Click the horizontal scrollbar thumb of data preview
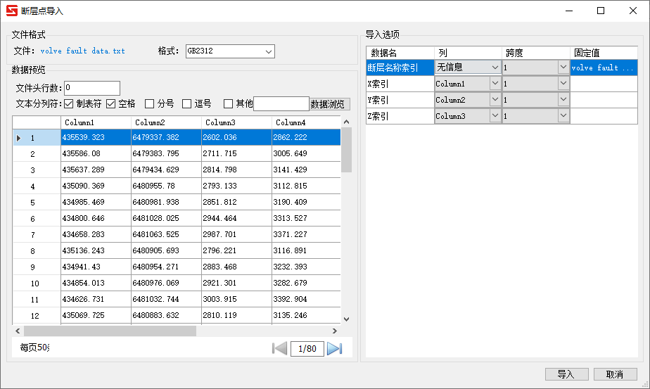The height and width of the screenshot is (389, 650). coord(110,331)
